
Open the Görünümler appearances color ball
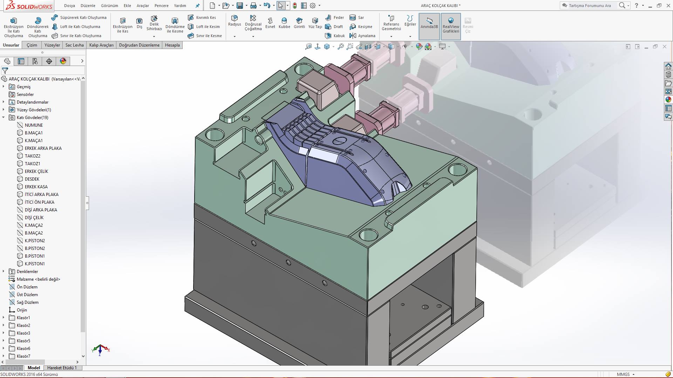[x=668, y=99]
